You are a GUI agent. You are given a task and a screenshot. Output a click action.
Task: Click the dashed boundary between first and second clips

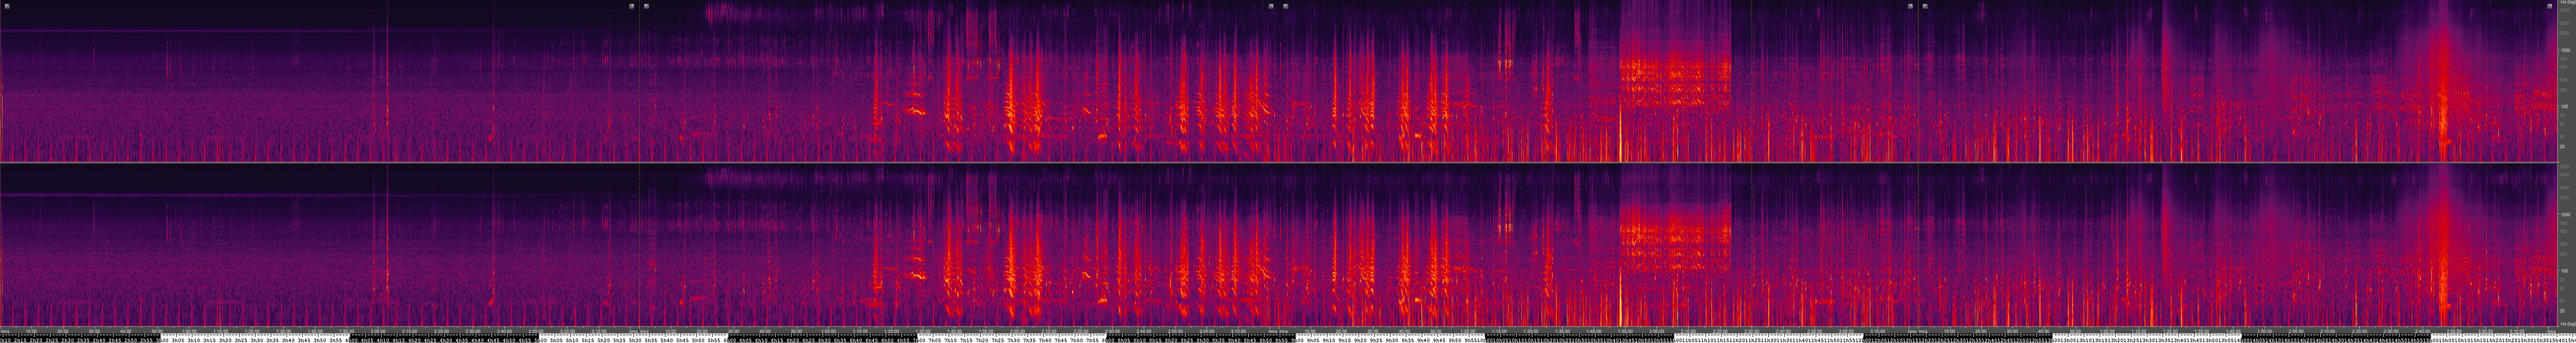[x=640, y=80]
